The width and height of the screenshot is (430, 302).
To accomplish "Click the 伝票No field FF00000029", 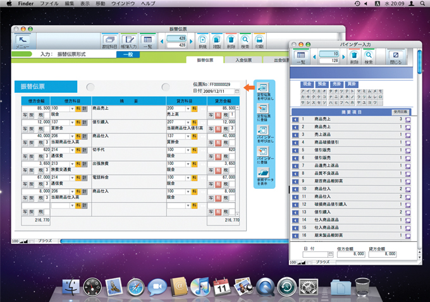I will click(219, 85).
